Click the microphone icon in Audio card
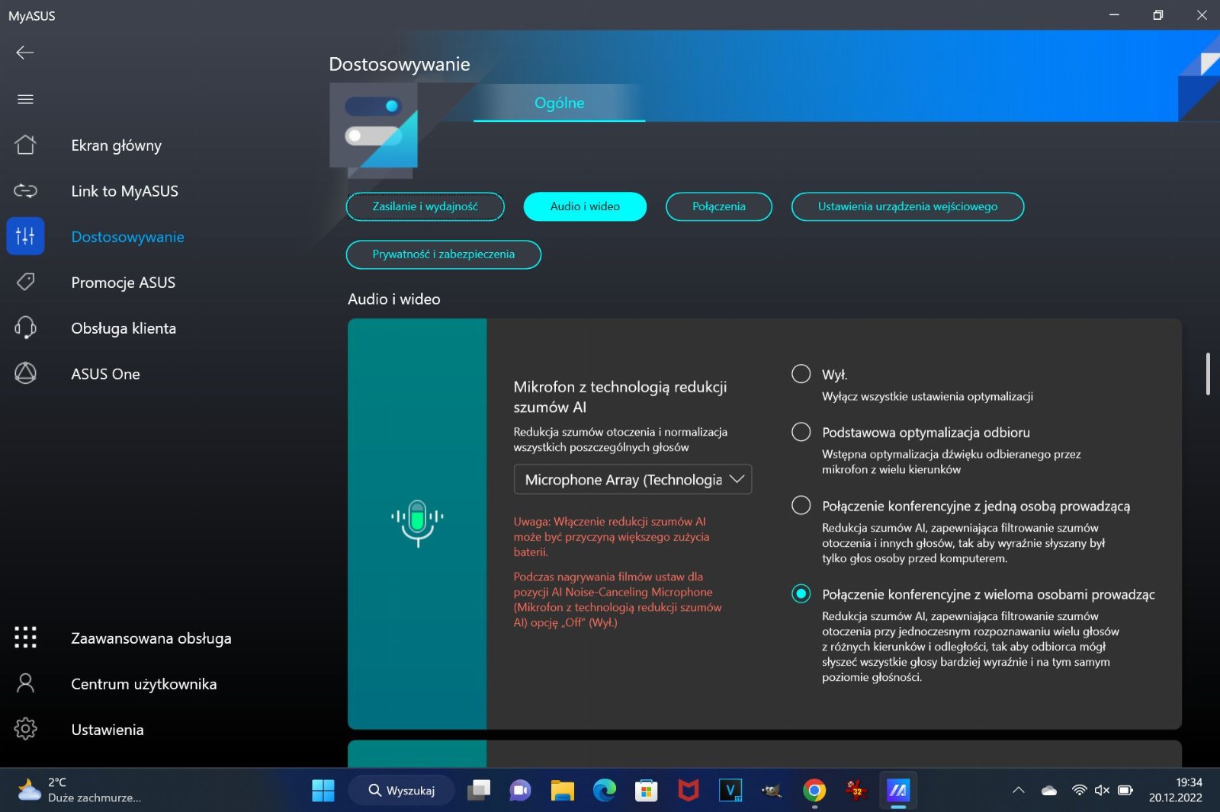Image resolution: width=1220 pixels, height=812 pixels. [x=417, y=523]
